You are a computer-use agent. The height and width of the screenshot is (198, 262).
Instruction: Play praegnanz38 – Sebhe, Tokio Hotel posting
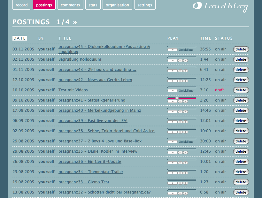pyautogui.click(x=173, y=132)
